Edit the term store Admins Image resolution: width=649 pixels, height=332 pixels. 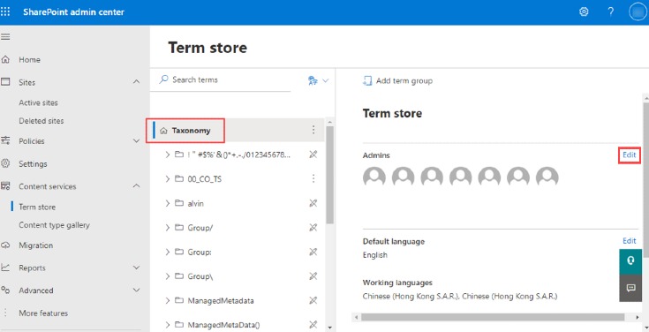[x=629, y=155]
